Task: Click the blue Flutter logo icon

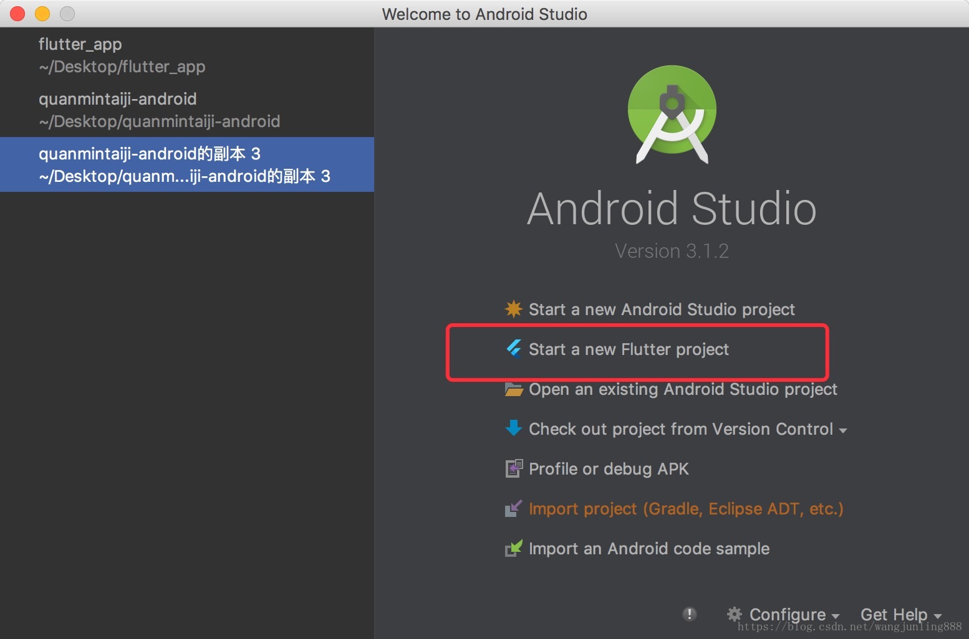Action: 514,349
